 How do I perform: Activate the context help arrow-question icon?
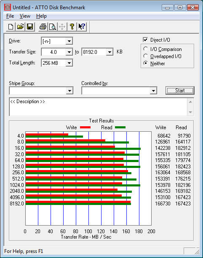[82, 27]
